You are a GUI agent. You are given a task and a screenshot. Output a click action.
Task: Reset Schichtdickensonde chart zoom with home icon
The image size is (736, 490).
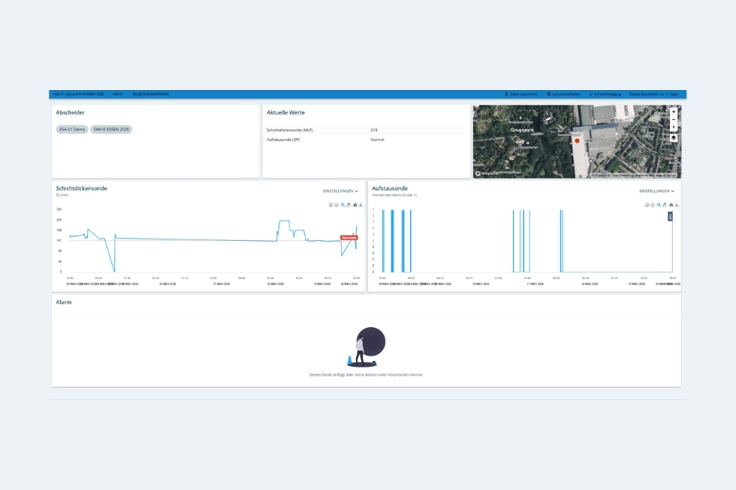pos(354,205)
